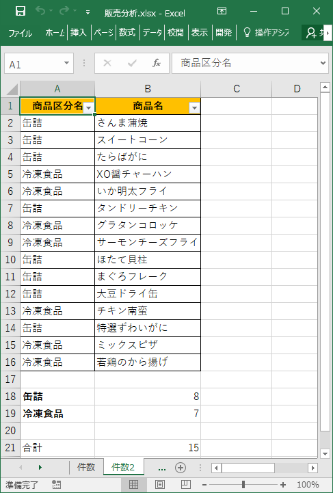
Task: Click the Undo arrow icon
Action: (40, 11)
